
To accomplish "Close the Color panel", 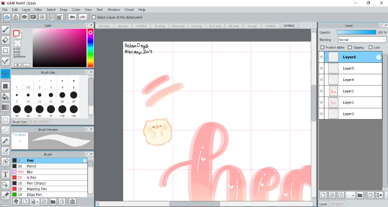I will point(91,25).
